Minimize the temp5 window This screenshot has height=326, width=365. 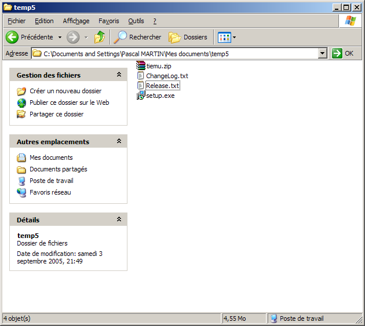[337, 8]
